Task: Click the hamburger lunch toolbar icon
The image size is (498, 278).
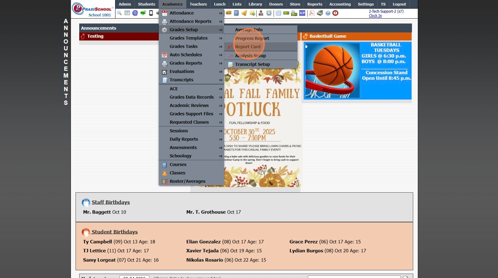Action: (x=229, y=13)
